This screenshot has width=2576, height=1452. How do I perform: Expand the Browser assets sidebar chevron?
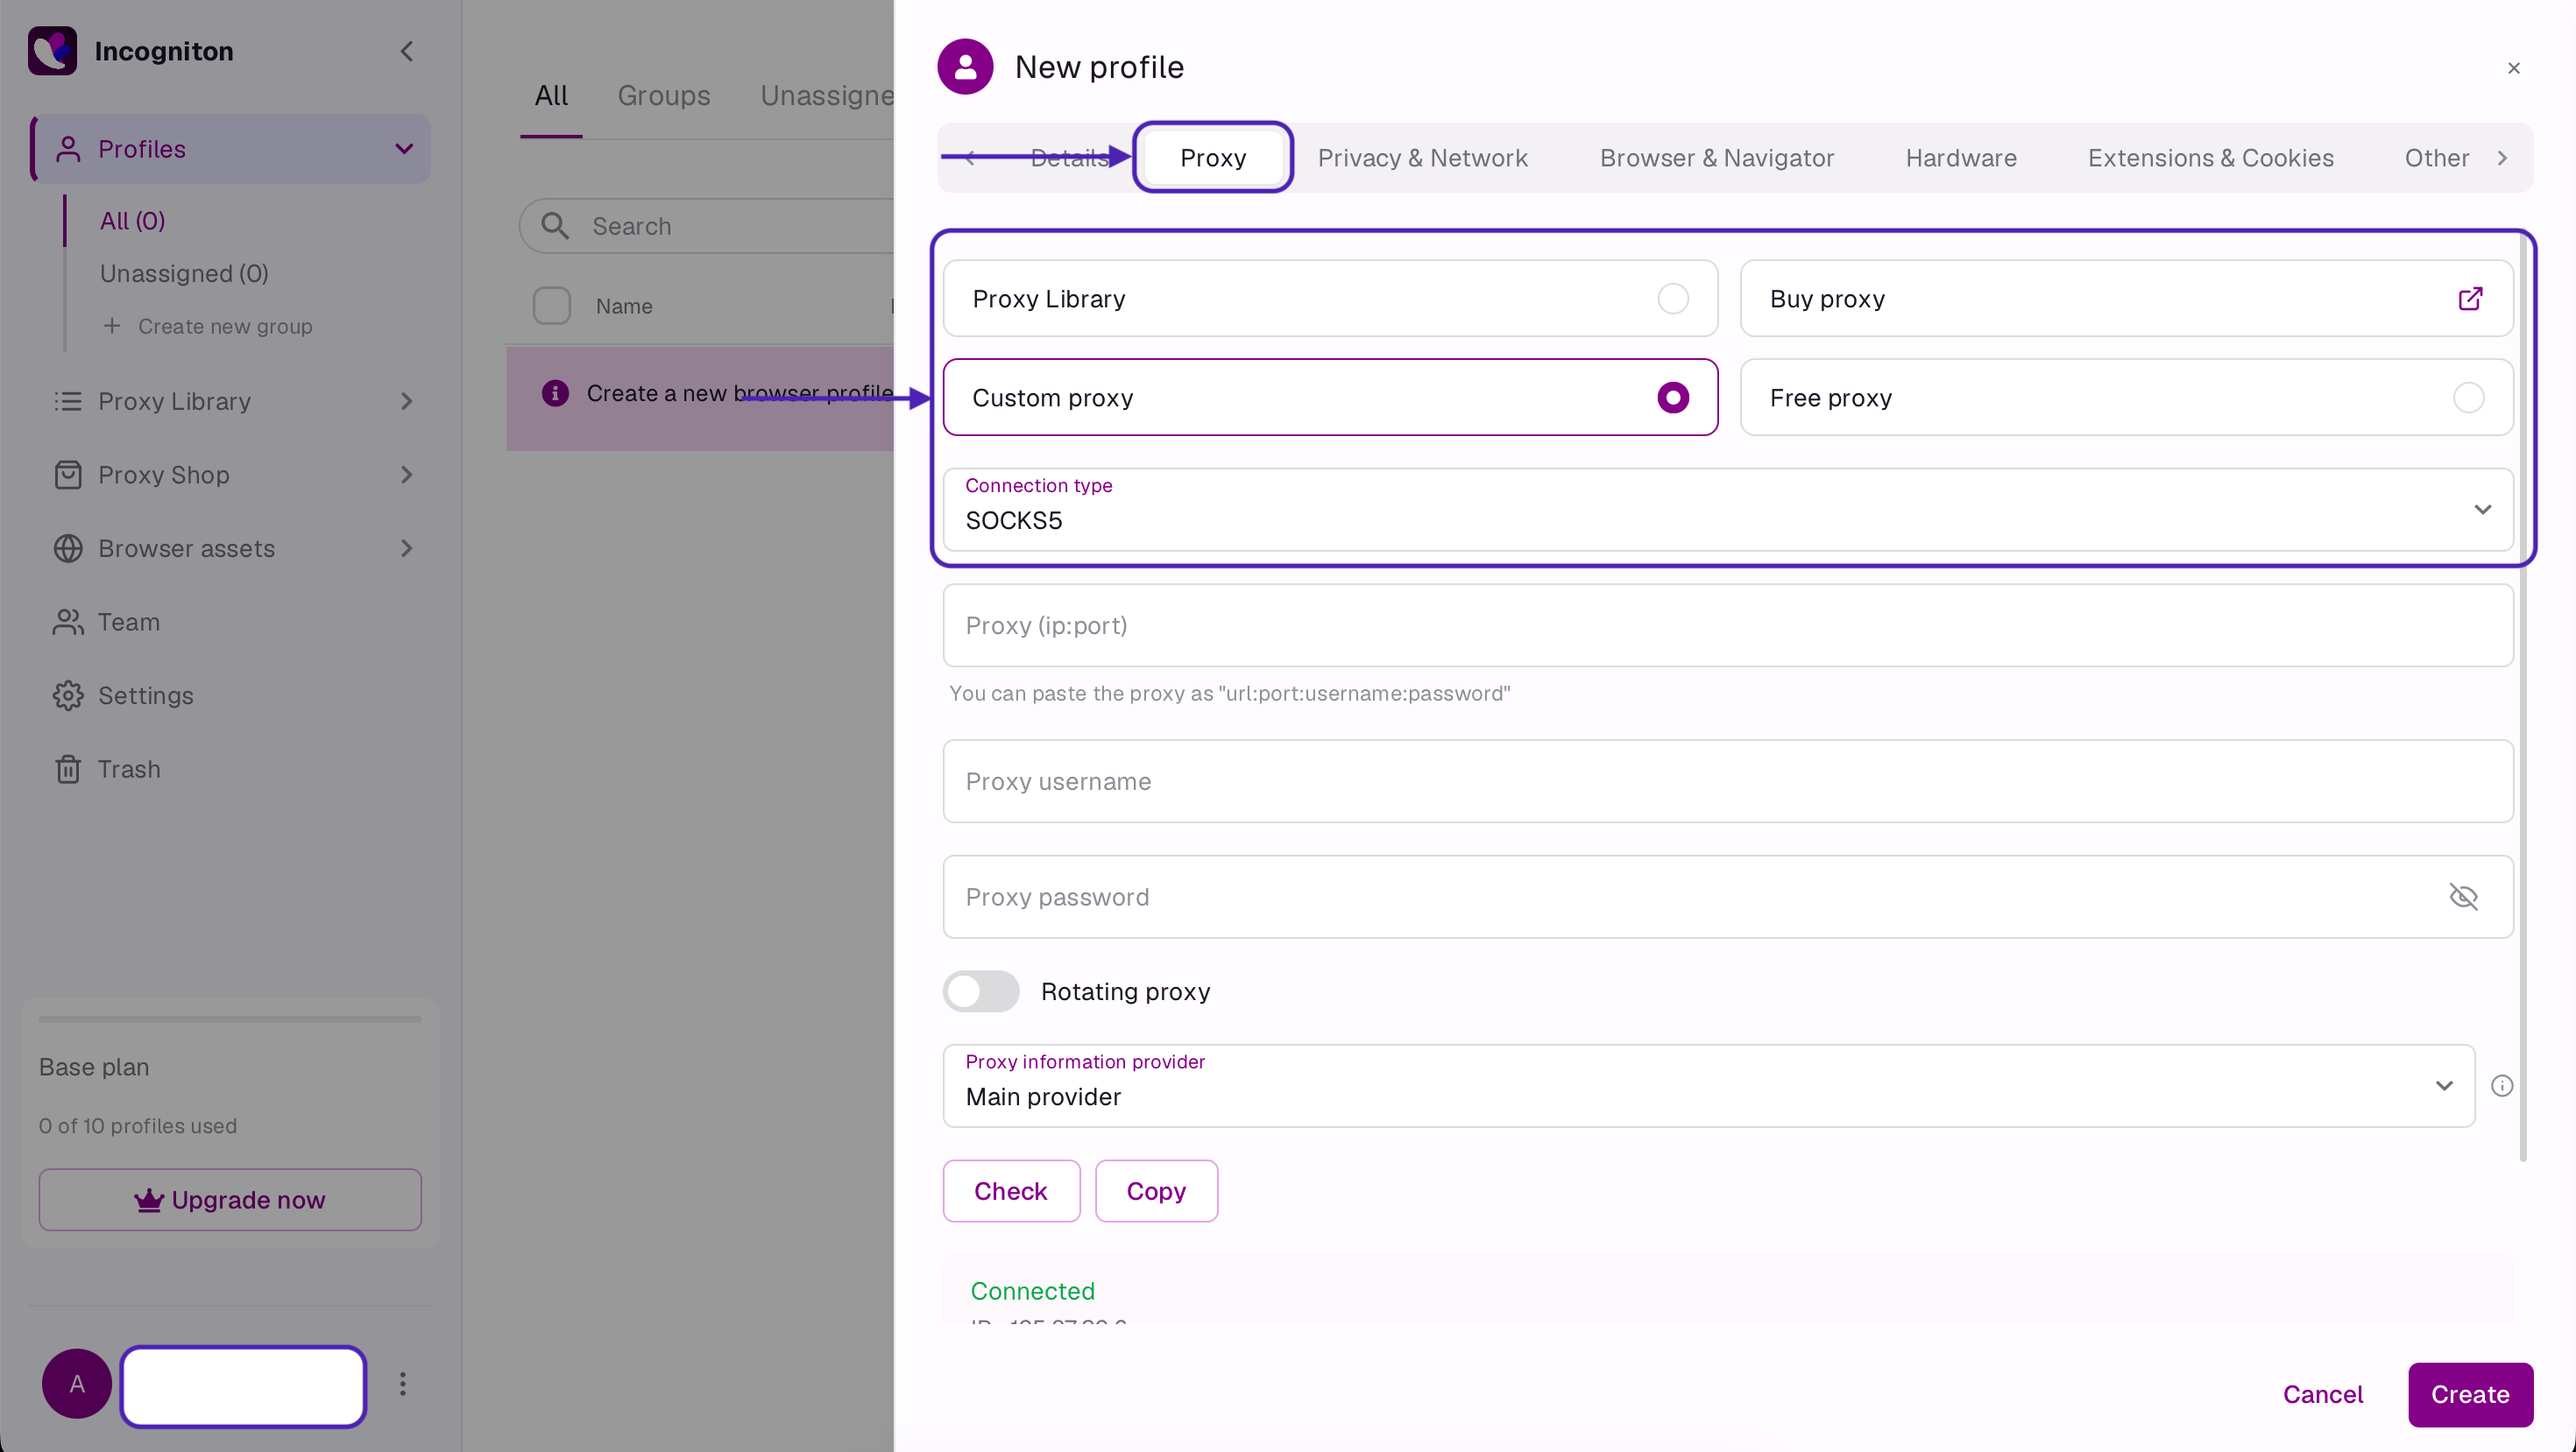click(406, 548)
